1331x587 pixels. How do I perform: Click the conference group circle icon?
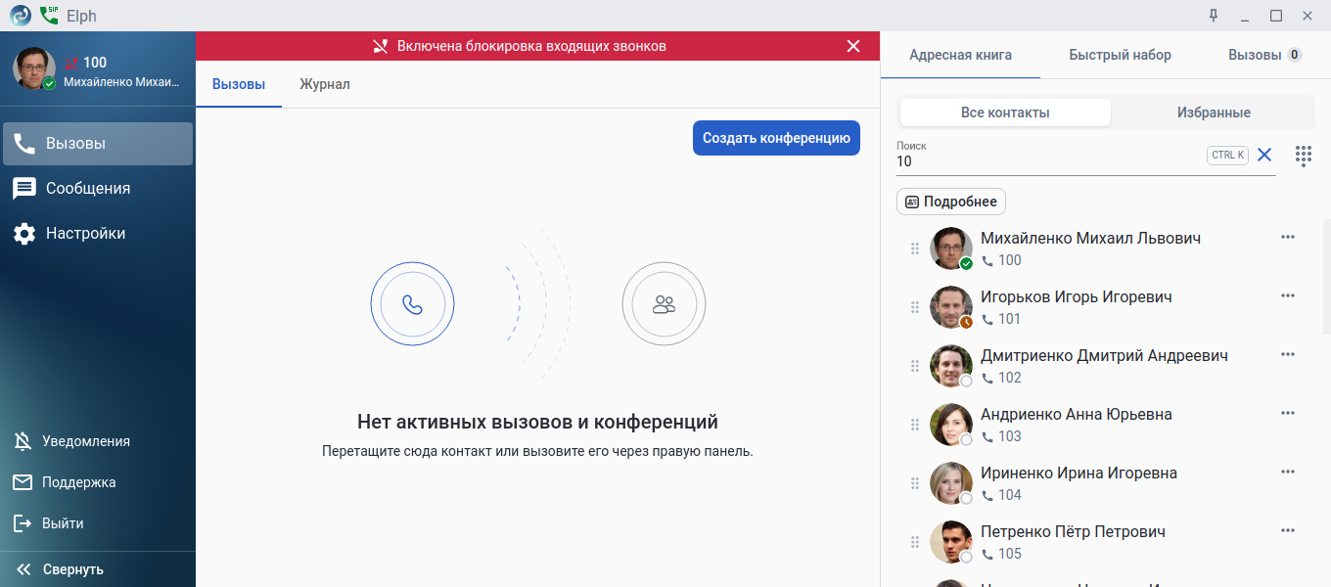click(x=664, y=304)
